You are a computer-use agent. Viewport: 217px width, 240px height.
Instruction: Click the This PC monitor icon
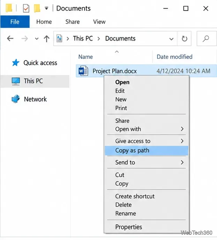click(16, 81)
